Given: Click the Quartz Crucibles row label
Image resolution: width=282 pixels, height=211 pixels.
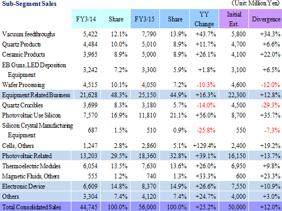Looking at the screenshot, I should pyautogui.click(x=22, y=105).
